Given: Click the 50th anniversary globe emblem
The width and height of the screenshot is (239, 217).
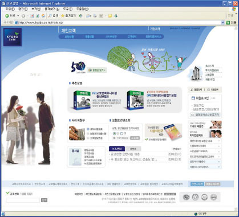Looking at the screenshot, I should tap(78, 67).
